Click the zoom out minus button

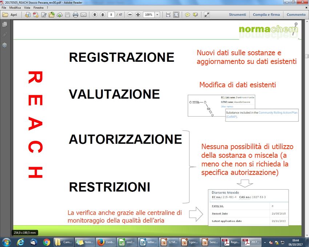(x=130, y=15)
